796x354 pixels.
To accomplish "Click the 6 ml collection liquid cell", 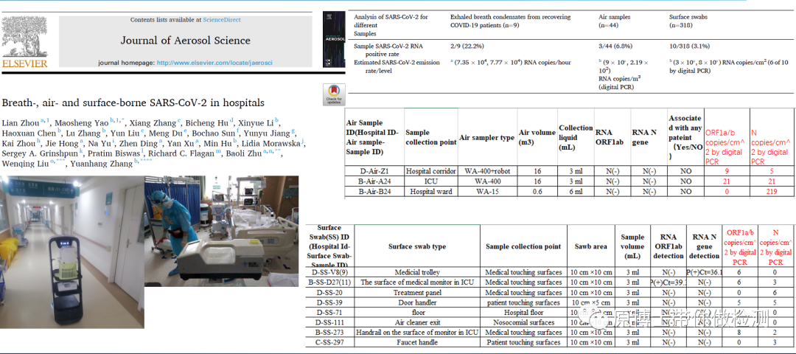I will [x=576, y=192].
